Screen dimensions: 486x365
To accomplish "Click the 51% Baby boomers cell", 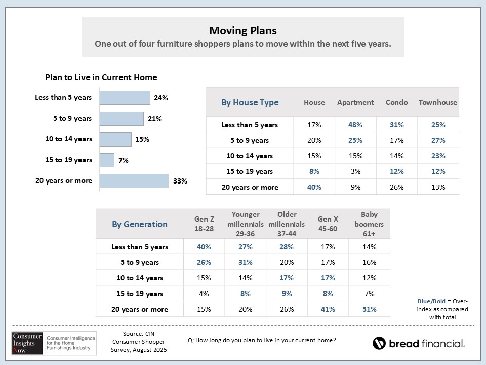I will click(x=370, y=309).
